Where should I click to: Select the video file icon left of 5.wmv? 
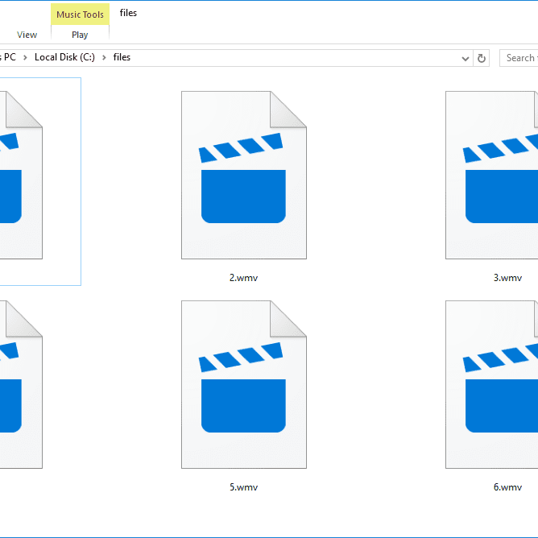(20, 384)
